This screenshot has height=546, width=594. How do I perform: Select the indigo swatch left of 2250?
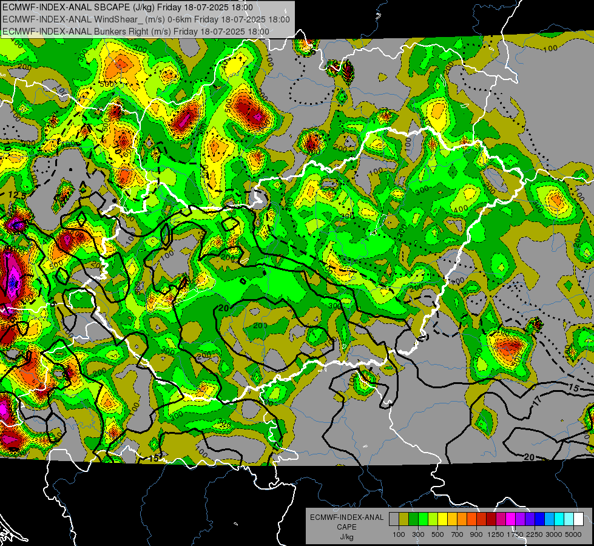click(530, 519)
